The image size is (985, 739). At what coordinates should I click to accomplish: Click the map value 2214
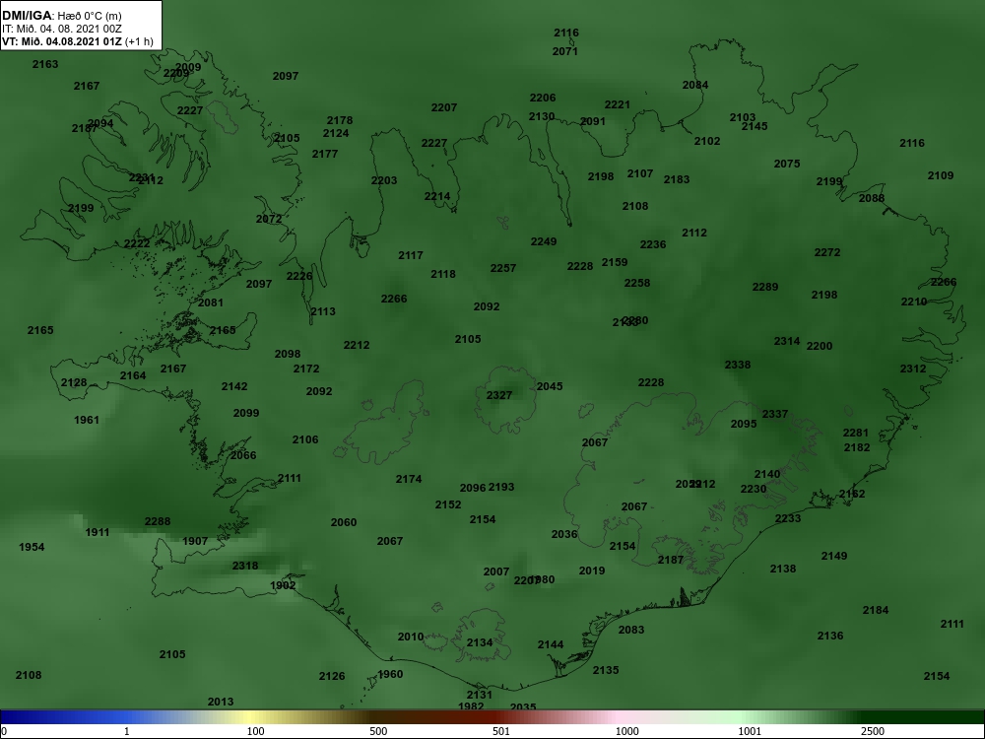(x=437, y=196)
